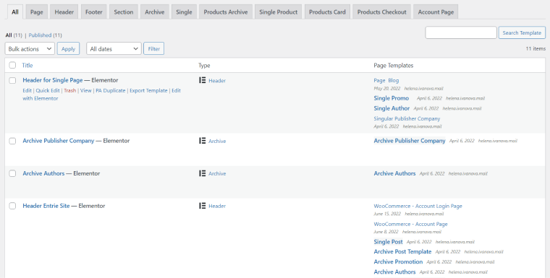The width and height of the screenshot is (550, 278).
Task: Click Archive type in Archive Publisher Company row
Action: [217, 141]
